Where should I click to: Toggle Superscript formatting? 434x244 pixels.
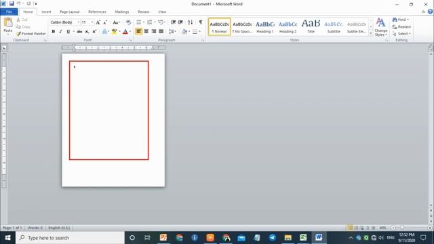[94, 31]
